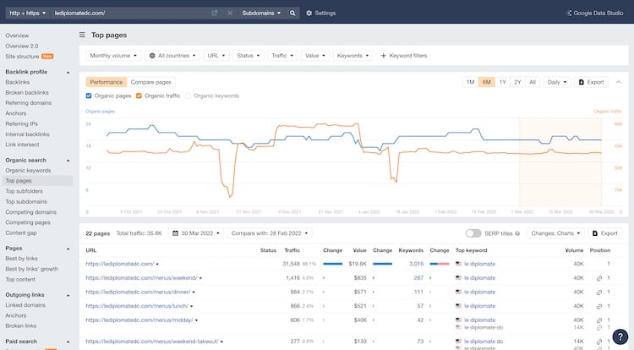Click the help question mark button

point(620,336)
